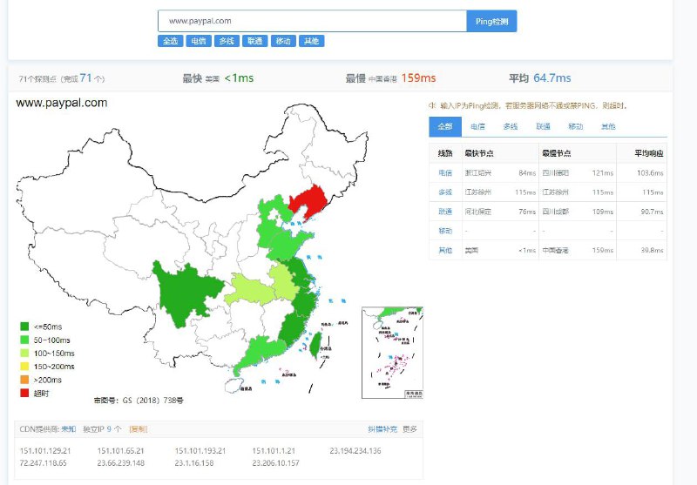
Task: Click the Taiwan island on the map
Action: (x=315, y=346)
